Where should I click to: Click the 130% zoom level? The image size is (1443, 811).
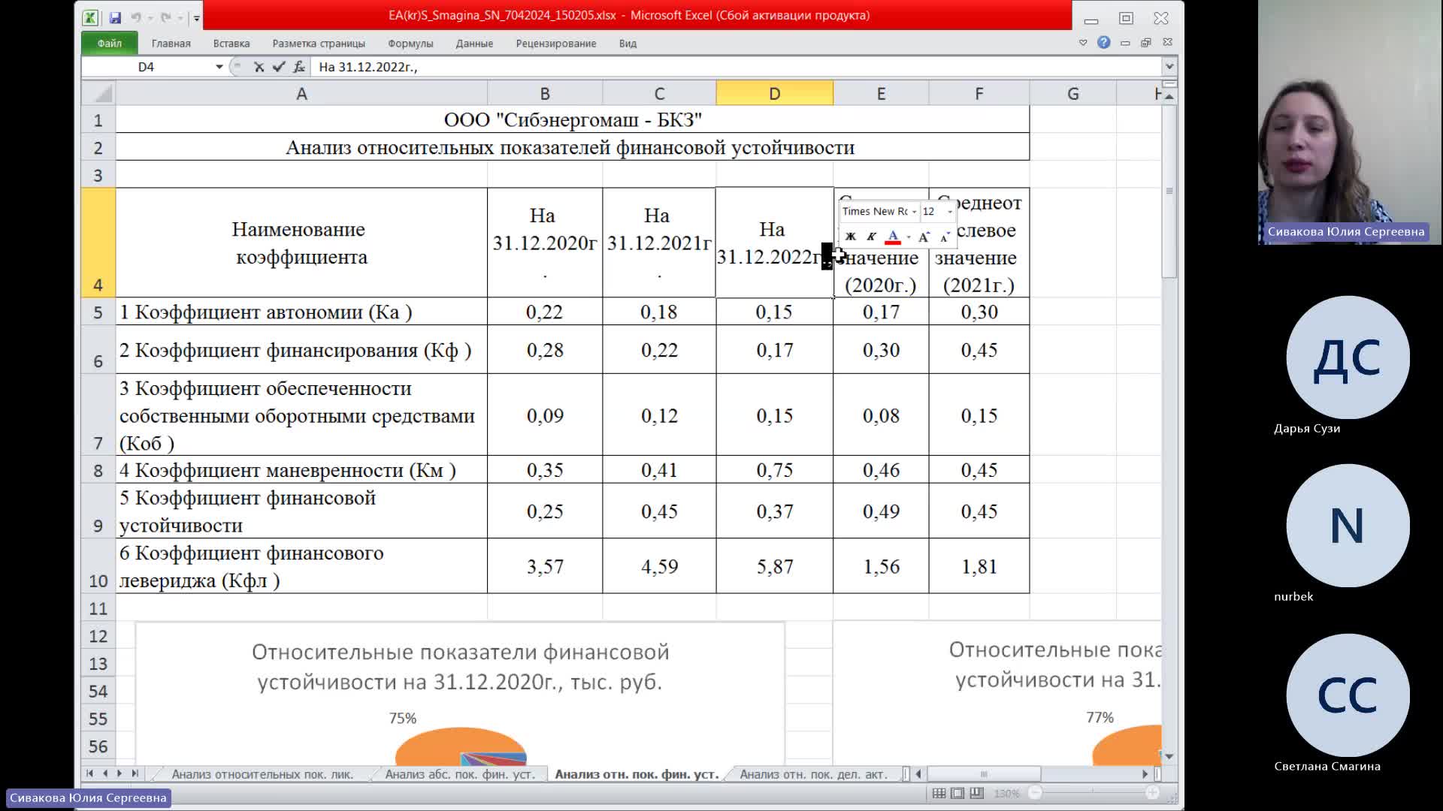[1006, 793]
